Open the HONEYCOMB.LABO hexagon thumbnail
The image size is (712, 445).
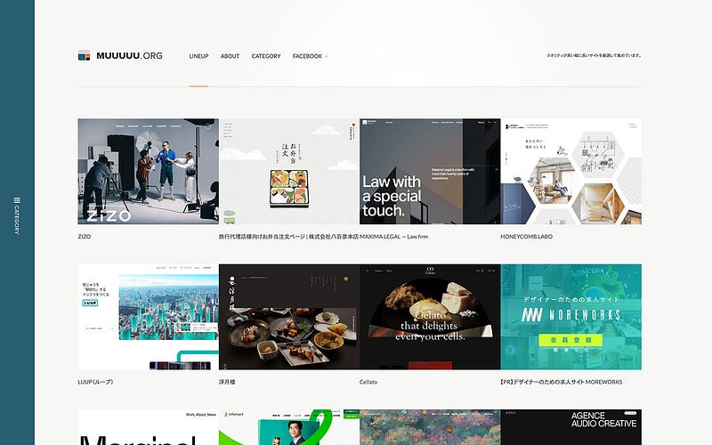[570, 171]
